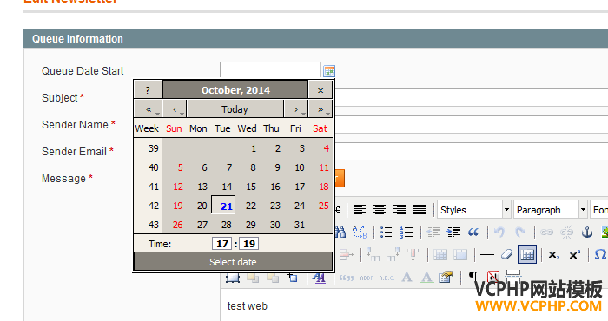The image size is (608, 321).
Task: Insert a horizontal rule line
Action: [487, 255]
